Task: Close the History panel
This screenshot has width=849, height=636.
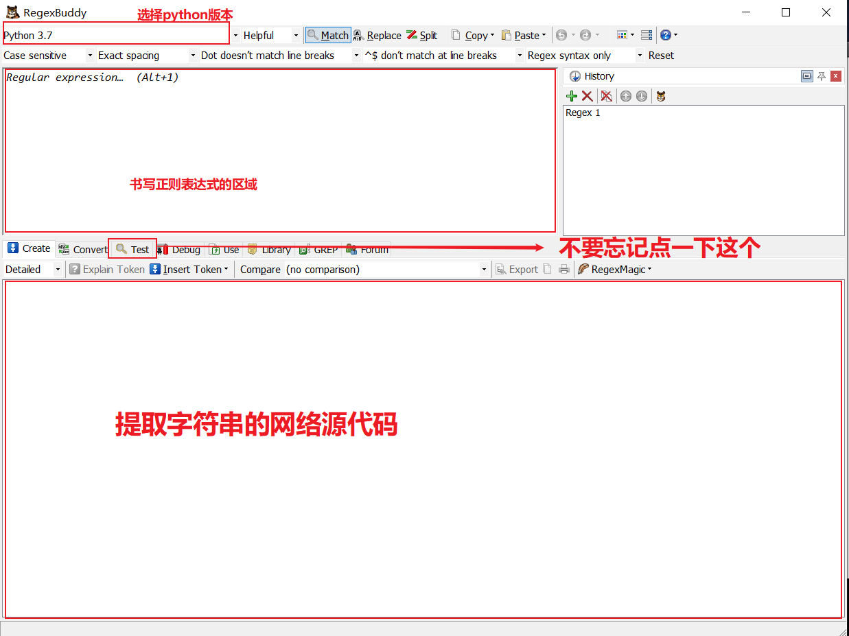Action: pyautogui.click(x=836, y=76)
